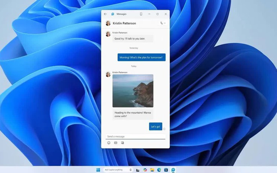
Task: Open Microsoft Store from the taskbar
Action: click(166, 170)
